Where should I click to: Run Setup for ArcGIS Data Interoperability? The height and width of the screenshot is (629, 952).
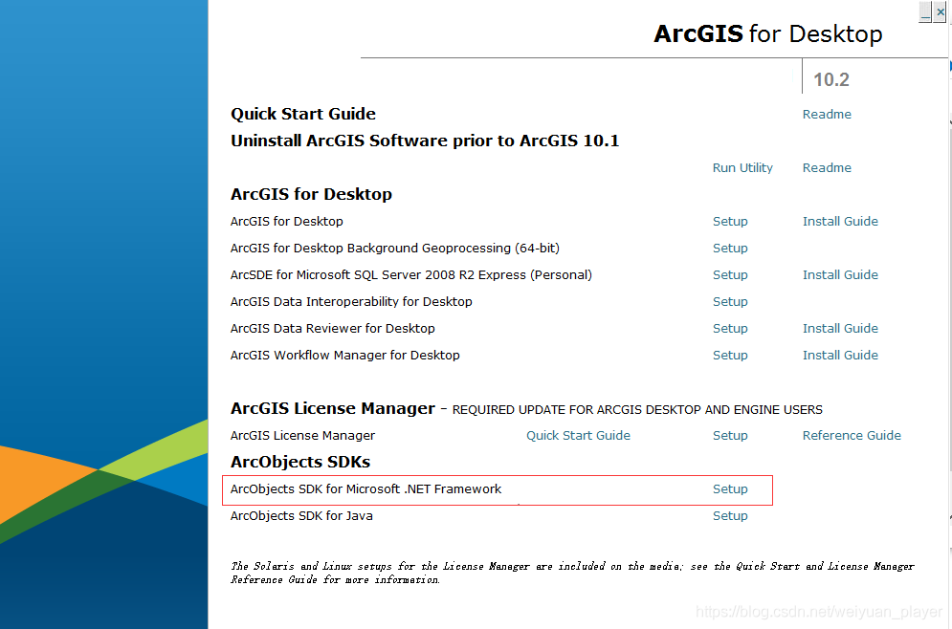pyautogui.click(x=730, y=301)
